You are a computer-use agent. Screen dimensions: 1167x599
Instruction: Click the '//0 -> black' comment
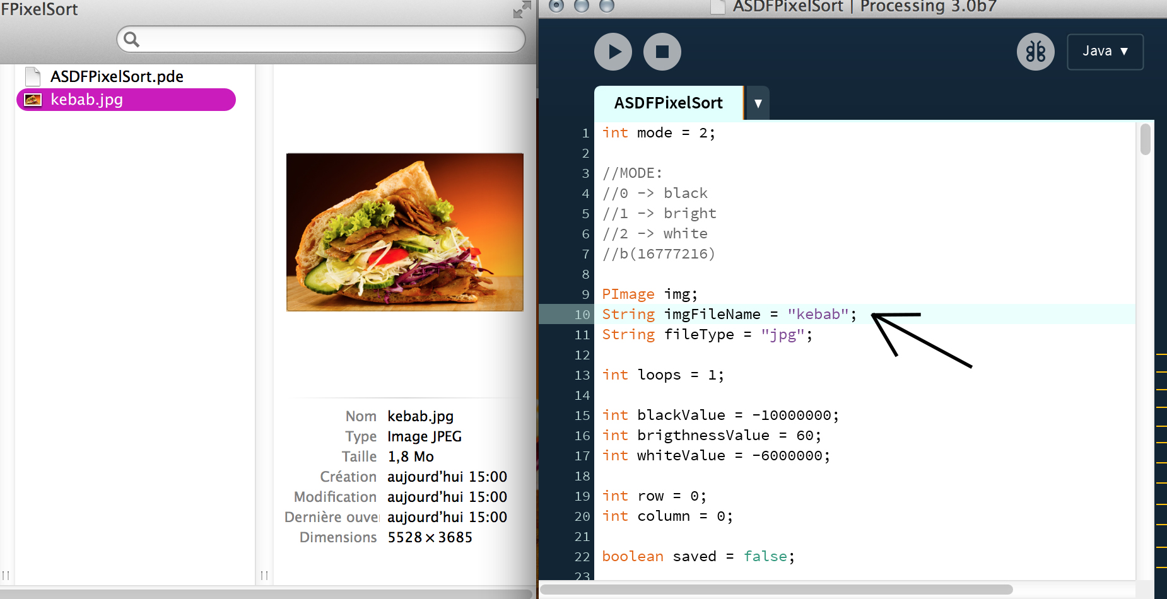click(655, 194)
